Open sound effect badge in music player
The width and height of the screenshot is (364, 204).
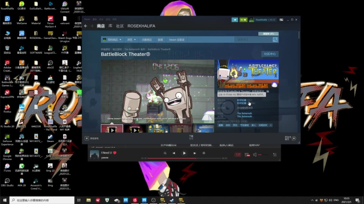(x=238, y=155)
